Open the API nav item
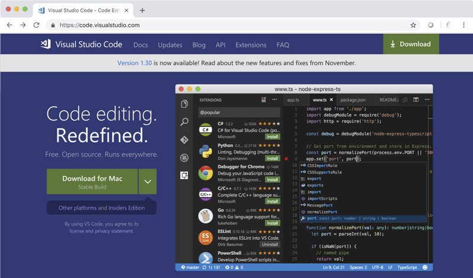The height and width of the screenshot is (278, 473). point(221,45)
